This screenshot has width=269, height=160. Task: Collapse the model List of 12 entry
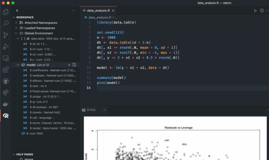pyautogui.click(x=18, y=65)
